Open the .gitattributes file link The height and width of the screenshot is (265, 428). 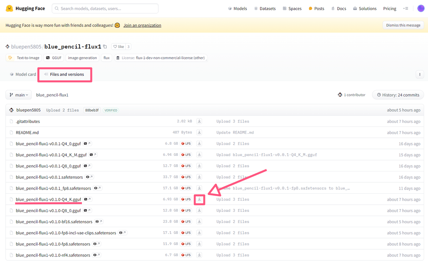(28, 121)
